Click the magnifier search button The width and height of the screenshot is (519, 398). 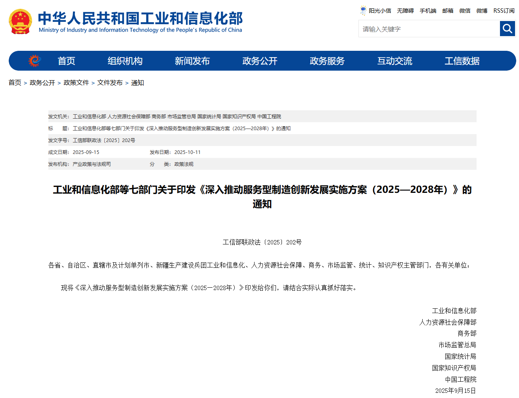507,29
